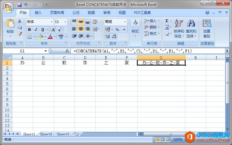Turn on wrap text

tap(95, 22)
